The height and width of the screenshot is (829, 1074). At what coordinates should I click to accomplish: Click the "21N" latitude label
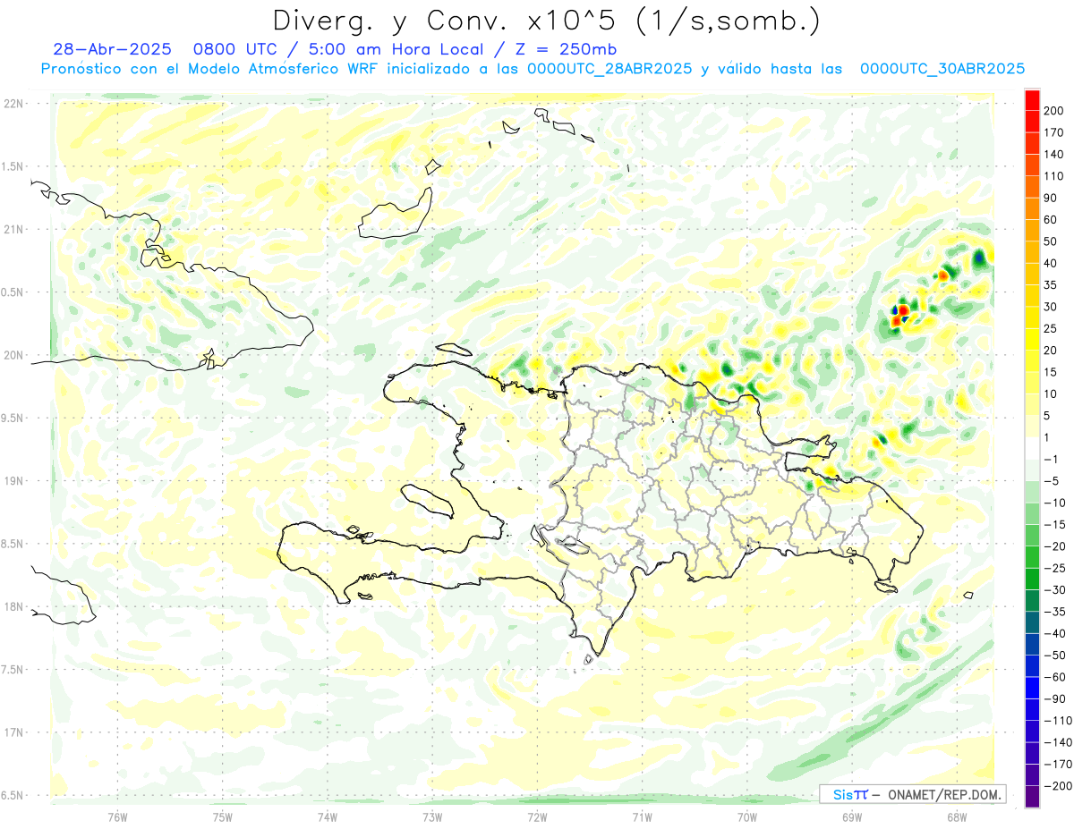click(13, 230)
